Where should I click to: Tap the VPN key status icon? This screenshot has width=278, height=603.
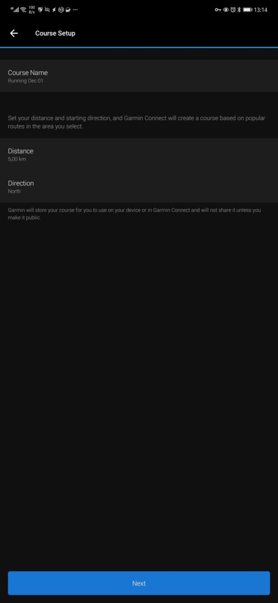[x=218, y=9]
